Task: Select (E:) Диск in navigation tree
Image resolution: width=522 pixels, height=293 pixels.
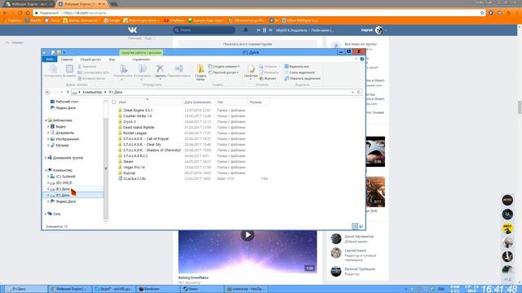Action: (x=63, y=189)
